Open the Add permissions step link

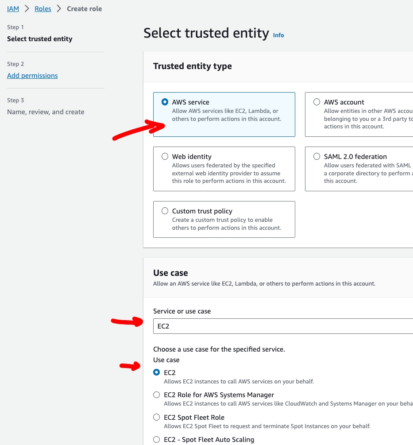coord(32,76)
